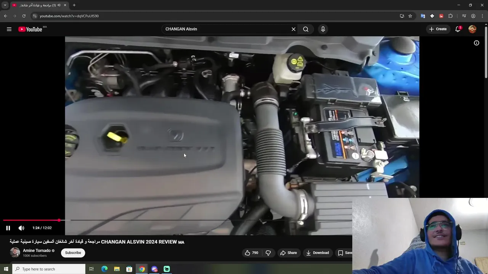Click the playhead scrubber dot
Image resolution: width=488 pixels, height=274 pixels.
pyautogui.click(x=59, y=220)
